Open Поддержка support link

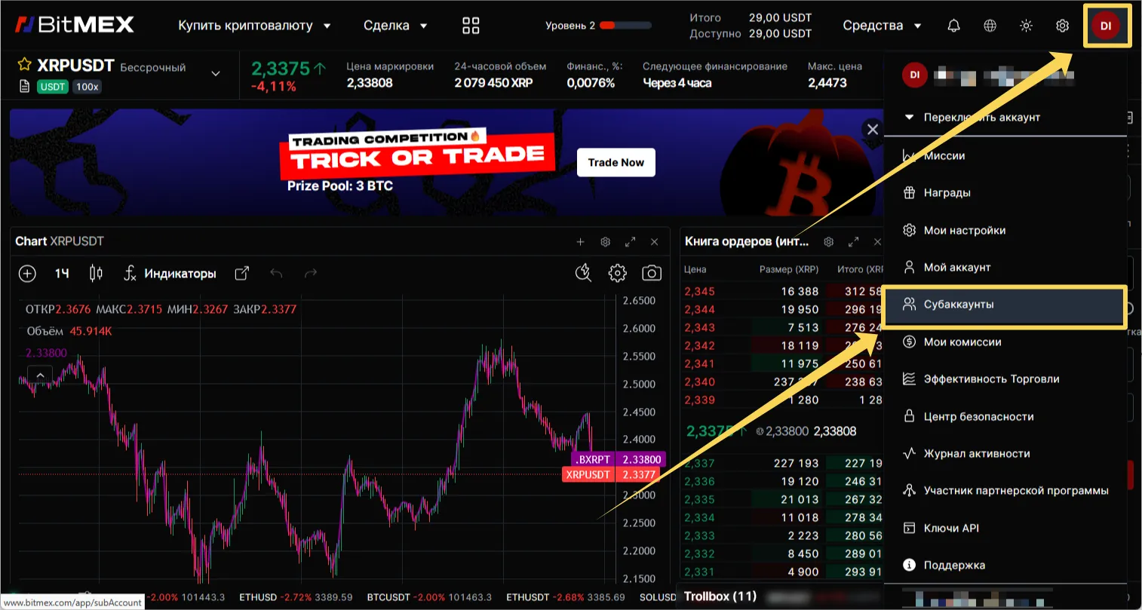pos(954,565)
